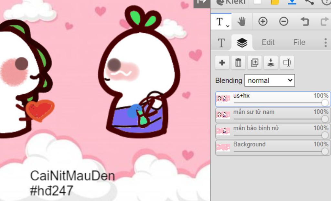
Task: Merge layer down
Action: pos(271,62)
